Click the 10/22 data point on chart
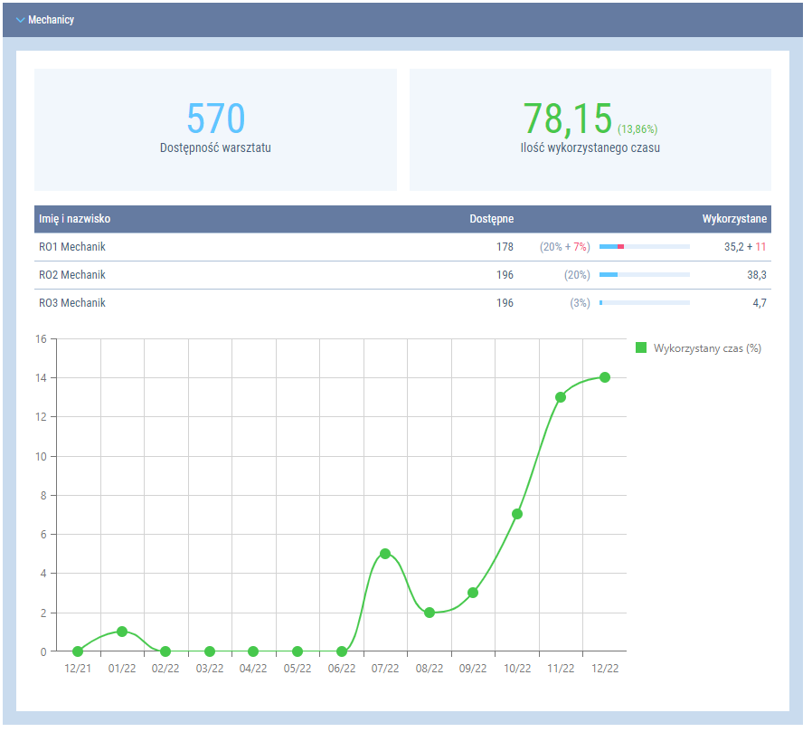The width and height of the screenshot is (812, 732). [517, 514]
